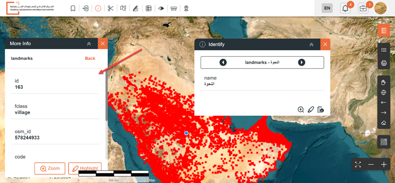Open the location pin tool
This screenshot has width=395, height=183.
pos(186,8)
